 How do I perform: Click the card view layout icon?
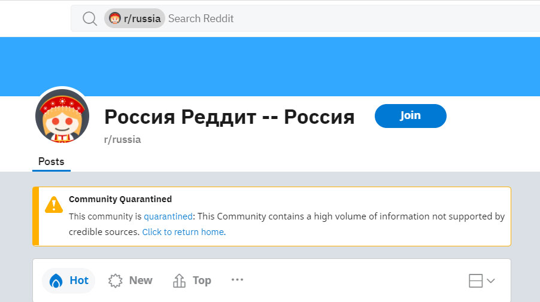tap(475, 280)
